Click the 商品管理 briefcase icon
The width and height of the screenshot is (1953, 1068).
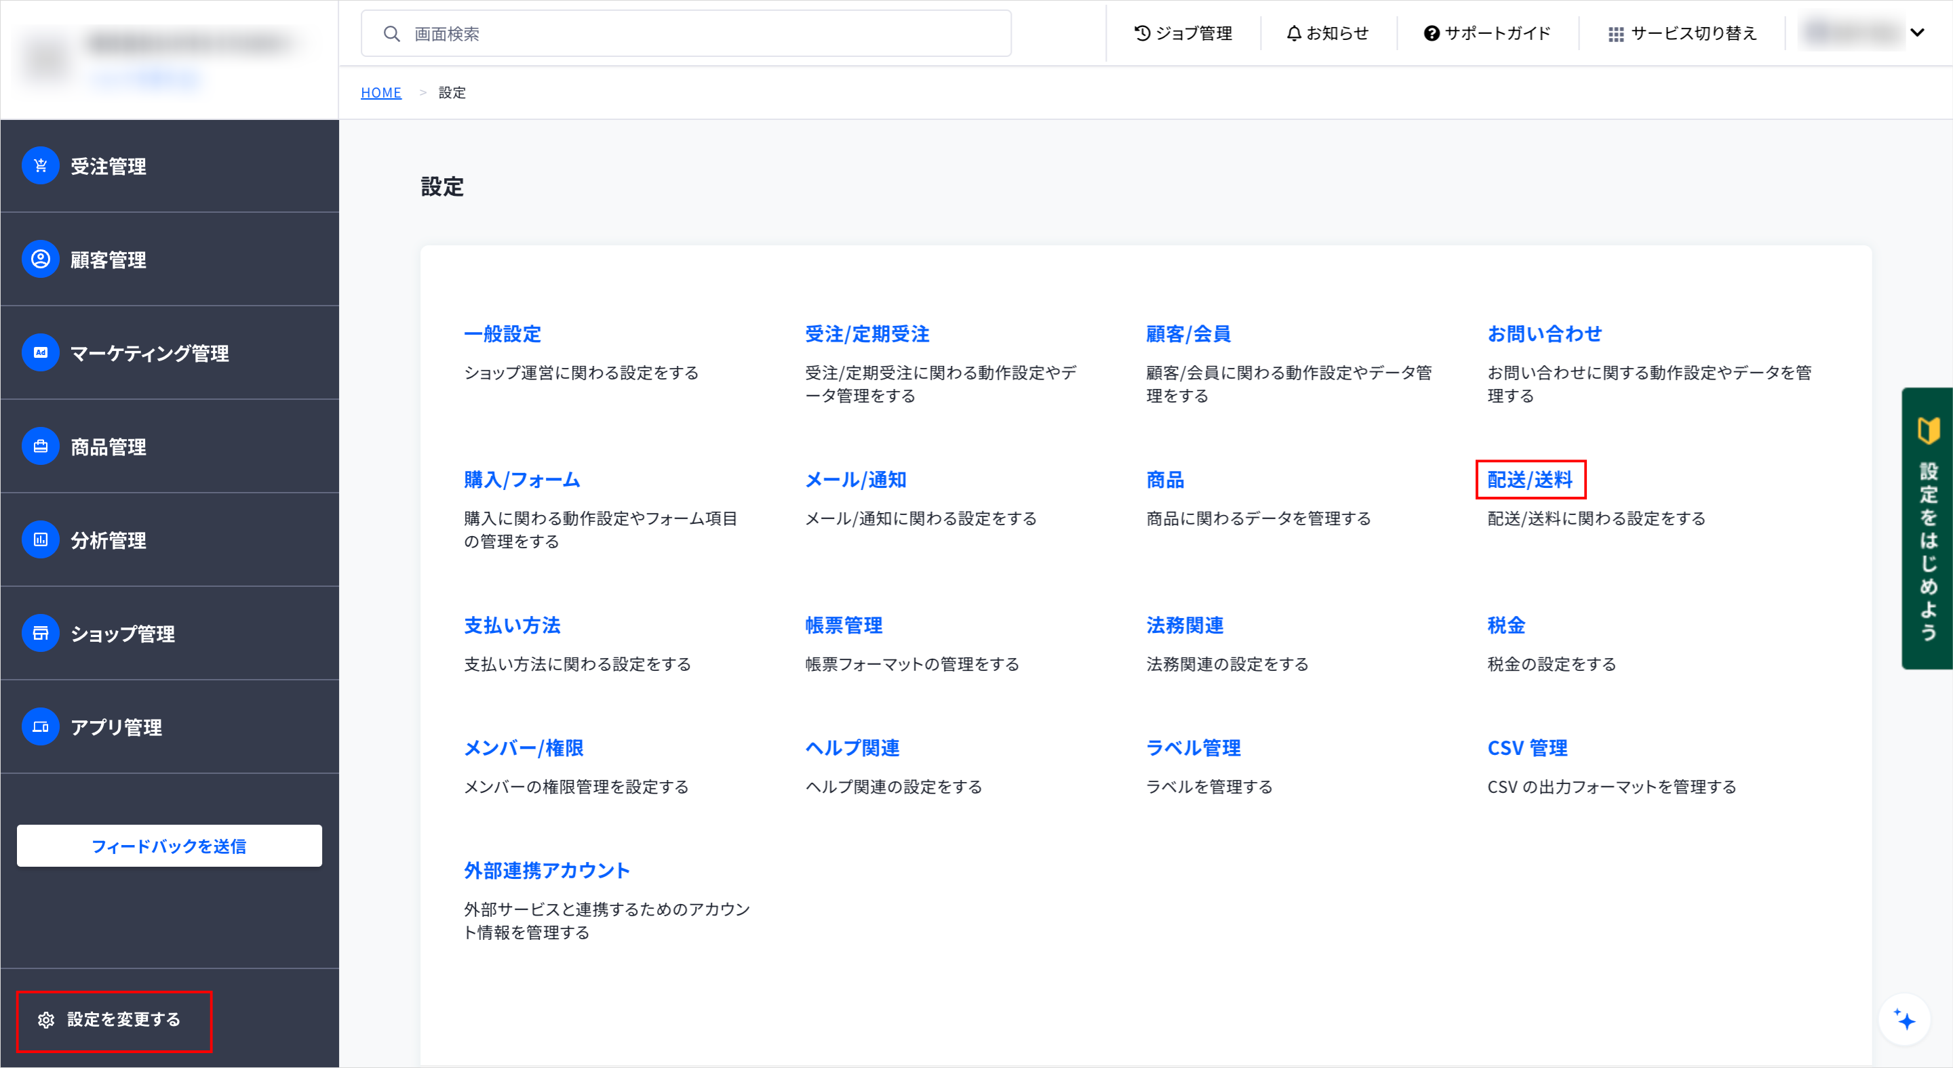40,446
